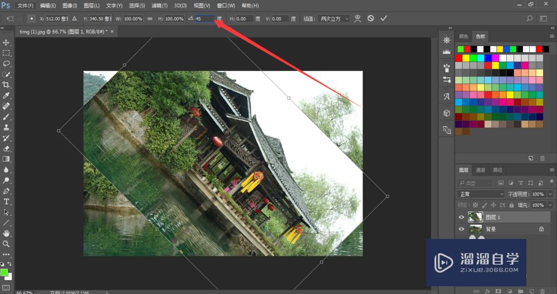Image resolution: width=557 pixels, height=294 pixels.
Task: Open the Histogram panel icon
Action: [x=447, y=52]
